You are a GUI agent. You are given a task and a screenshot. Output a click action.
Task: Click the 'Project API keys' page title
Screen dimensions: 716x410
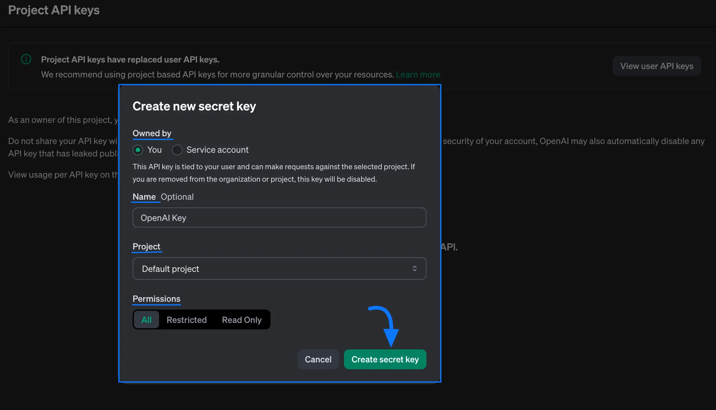coord(54,10)
